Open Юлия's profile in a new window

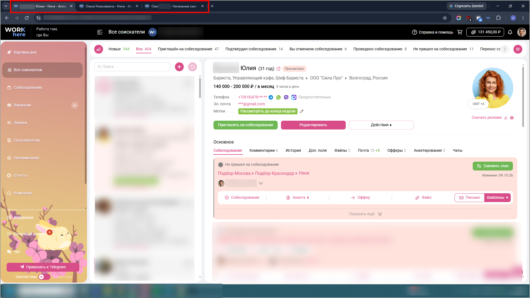[x=278, y=69]
